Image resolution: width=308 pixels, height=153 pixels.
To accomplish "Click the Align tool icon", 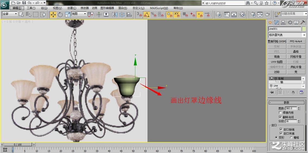I will [x=129, y=15].
